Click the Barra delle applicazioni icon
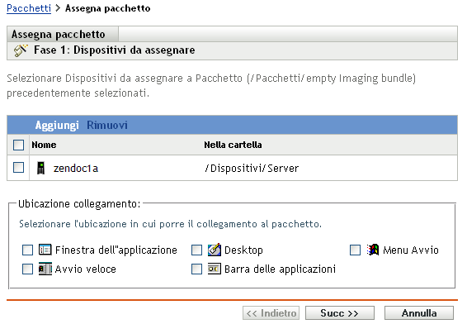The width and height of the screenshot is (467, 324). click(x=215, y=269)
